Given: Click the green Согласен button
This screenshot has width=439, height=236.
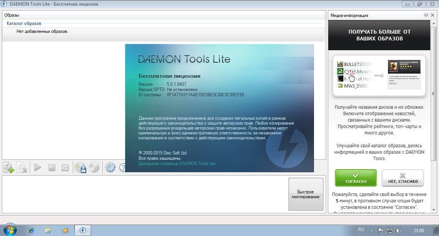Looking at the screenshot, I should click(x=356, y=178).
